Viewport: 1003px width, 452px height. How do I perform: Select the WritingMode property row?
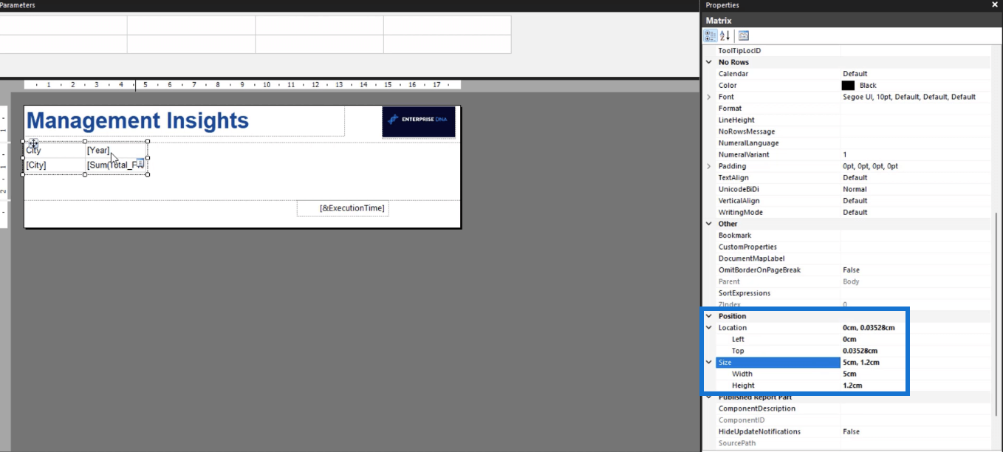tap(846, 212)
